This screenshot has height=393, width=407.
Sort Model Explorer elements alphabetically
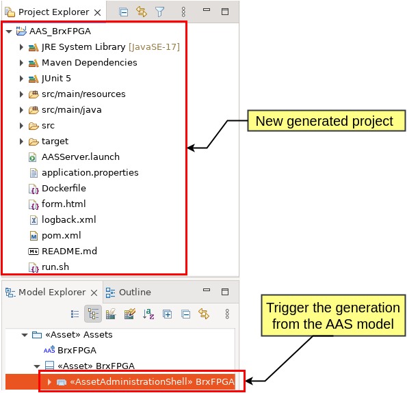(x=148, y=314)
